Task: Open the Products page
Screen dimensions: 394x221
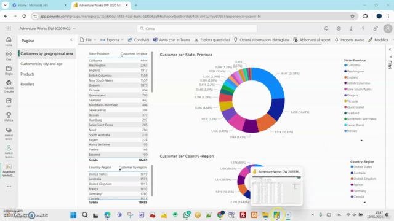Action: coord(27,74)
